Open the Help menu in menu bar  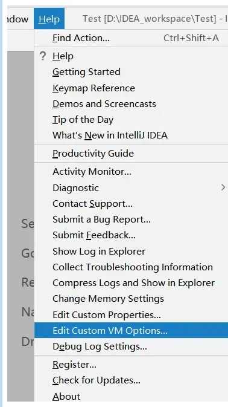click(49, 19)
